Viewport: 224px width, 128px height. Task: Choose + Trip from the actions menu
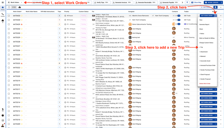click(x=201, y=47)
